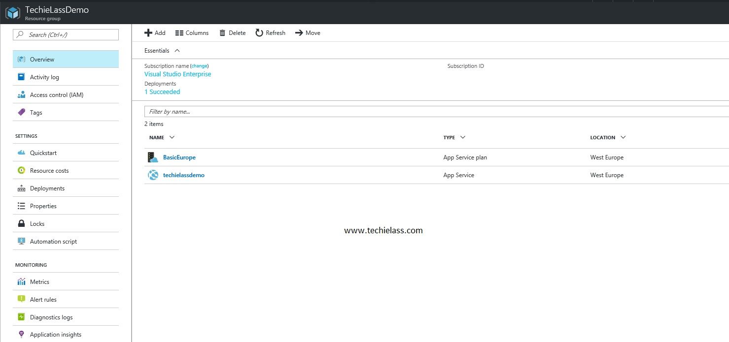This screenshot has height=342, width=729.
Task: Click the Quickstart cloud icon
Action: point(21,153)
